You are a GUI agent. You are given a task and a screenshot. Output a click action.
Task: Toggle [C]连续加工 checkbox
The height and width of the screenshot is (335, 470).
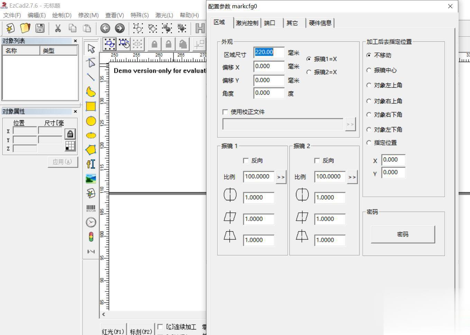pyautogui.click(x=160, y=327)
